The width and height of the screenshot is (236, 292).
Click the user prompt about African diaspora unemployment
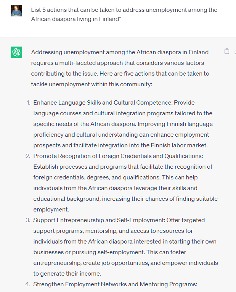124,15
